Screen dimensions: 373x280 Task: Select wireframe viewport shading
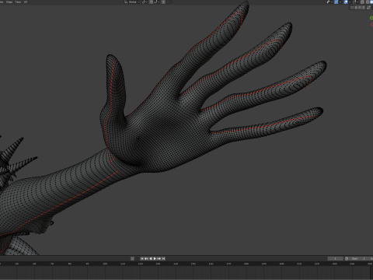pos(368,2)
